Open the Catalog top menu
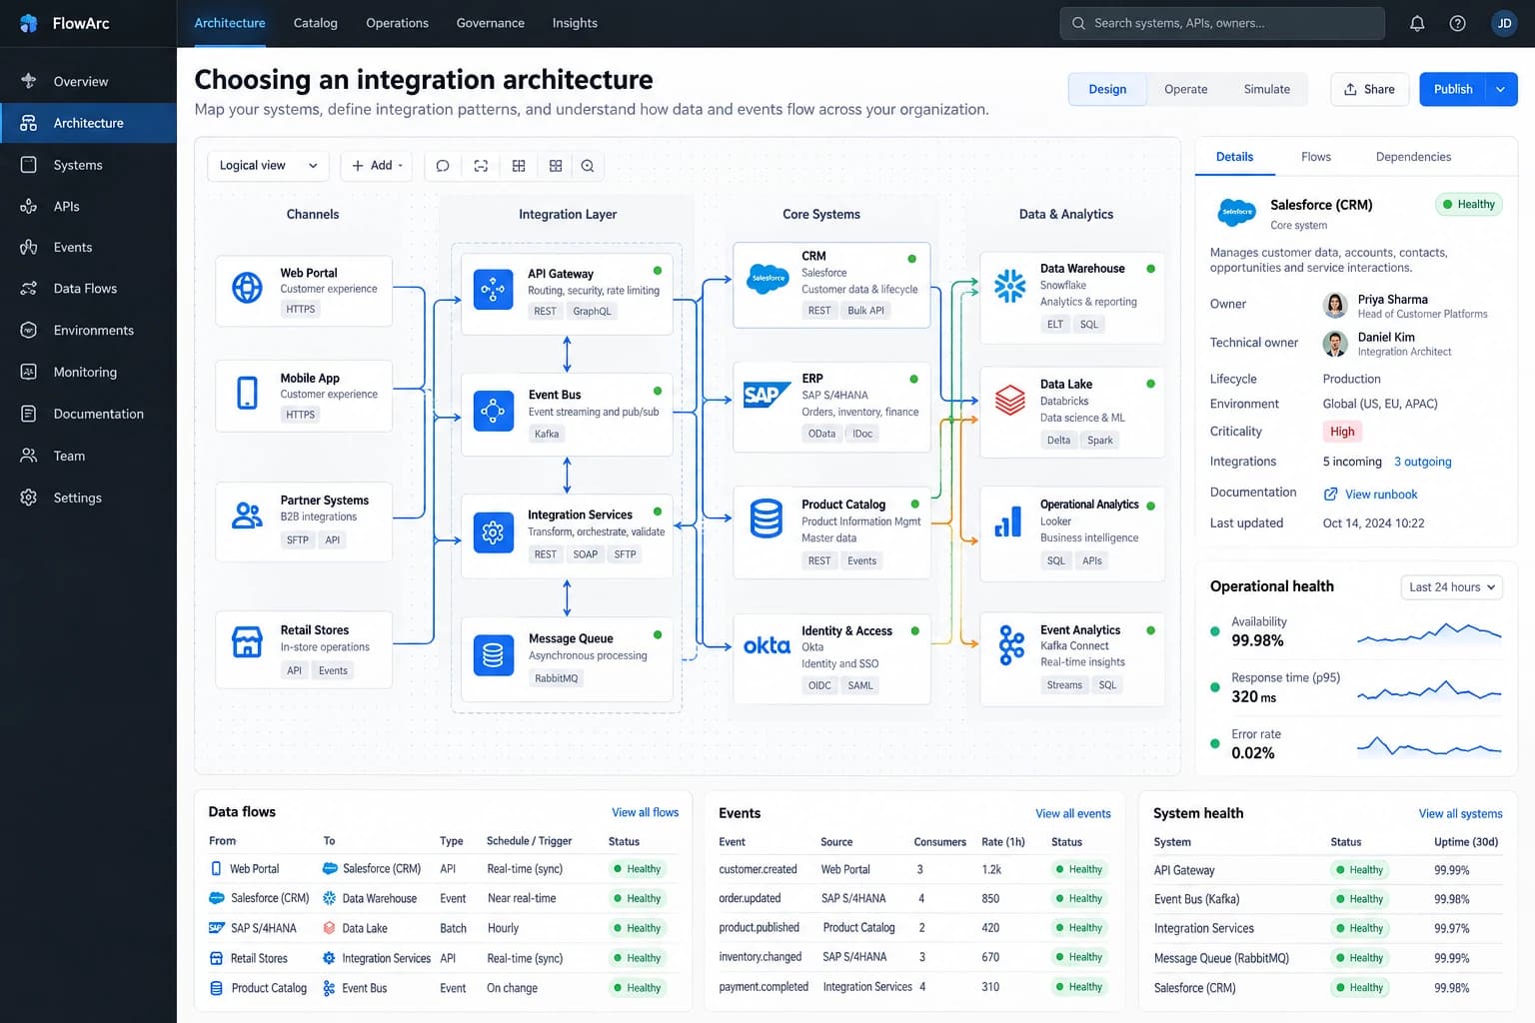1535x1023 pixels. [315, 23]
